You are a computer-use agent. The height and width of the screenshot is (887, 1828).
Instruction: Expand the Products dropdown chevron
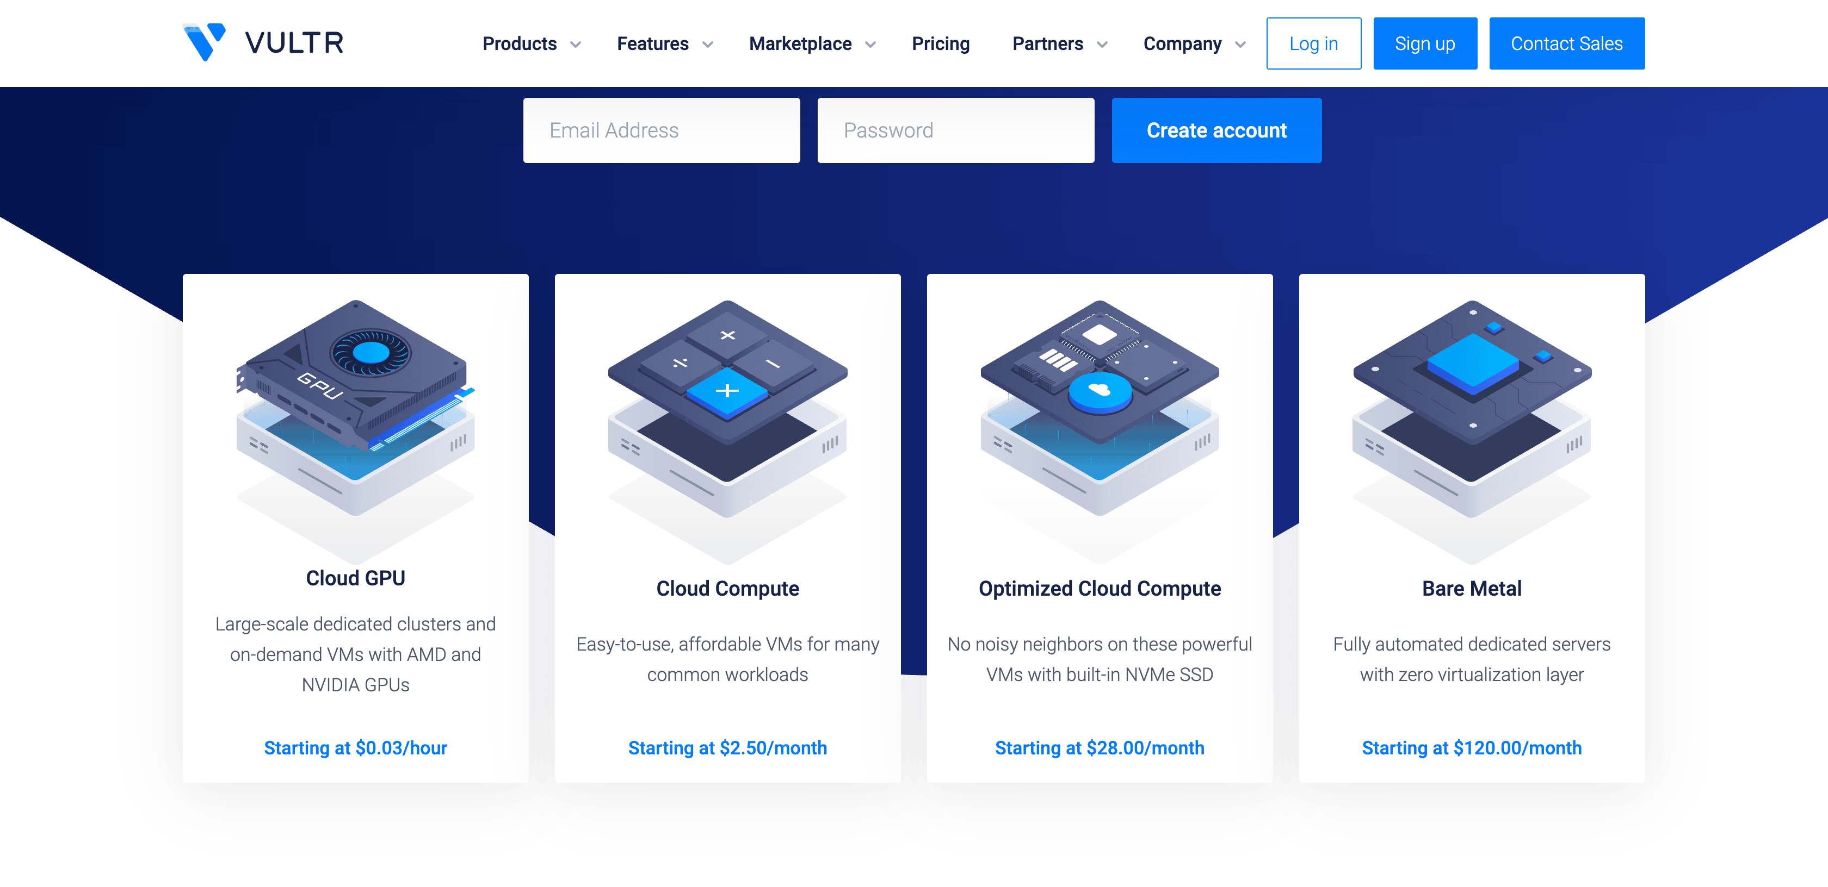(x=576, y=45)
